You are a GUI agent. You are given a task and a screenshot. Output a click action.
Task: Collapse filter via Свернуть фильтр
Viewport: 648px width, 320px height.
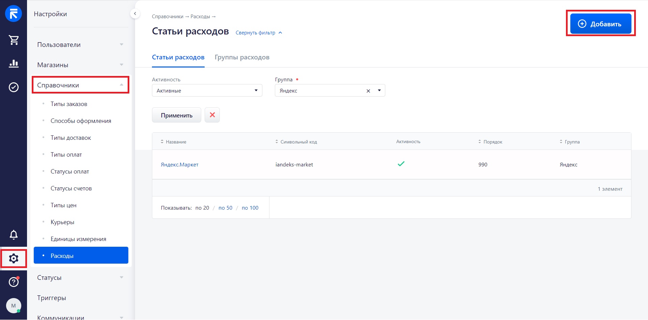pyautogui.click(x=259, y=33)
